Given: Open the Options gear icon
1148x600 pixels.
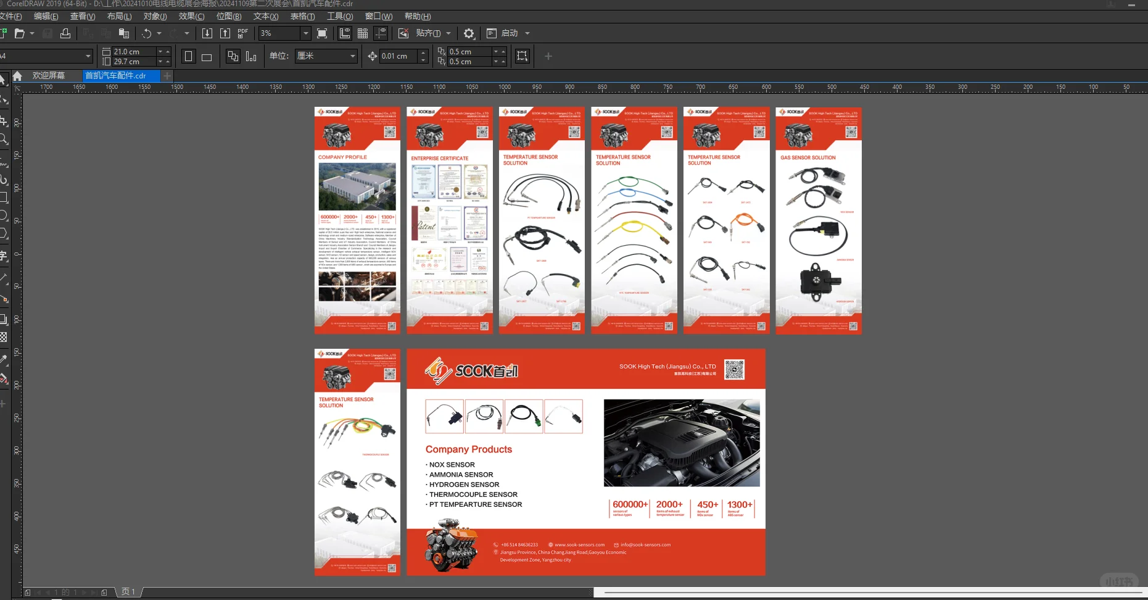Looking at the screenshot, I should click(469, 33).
